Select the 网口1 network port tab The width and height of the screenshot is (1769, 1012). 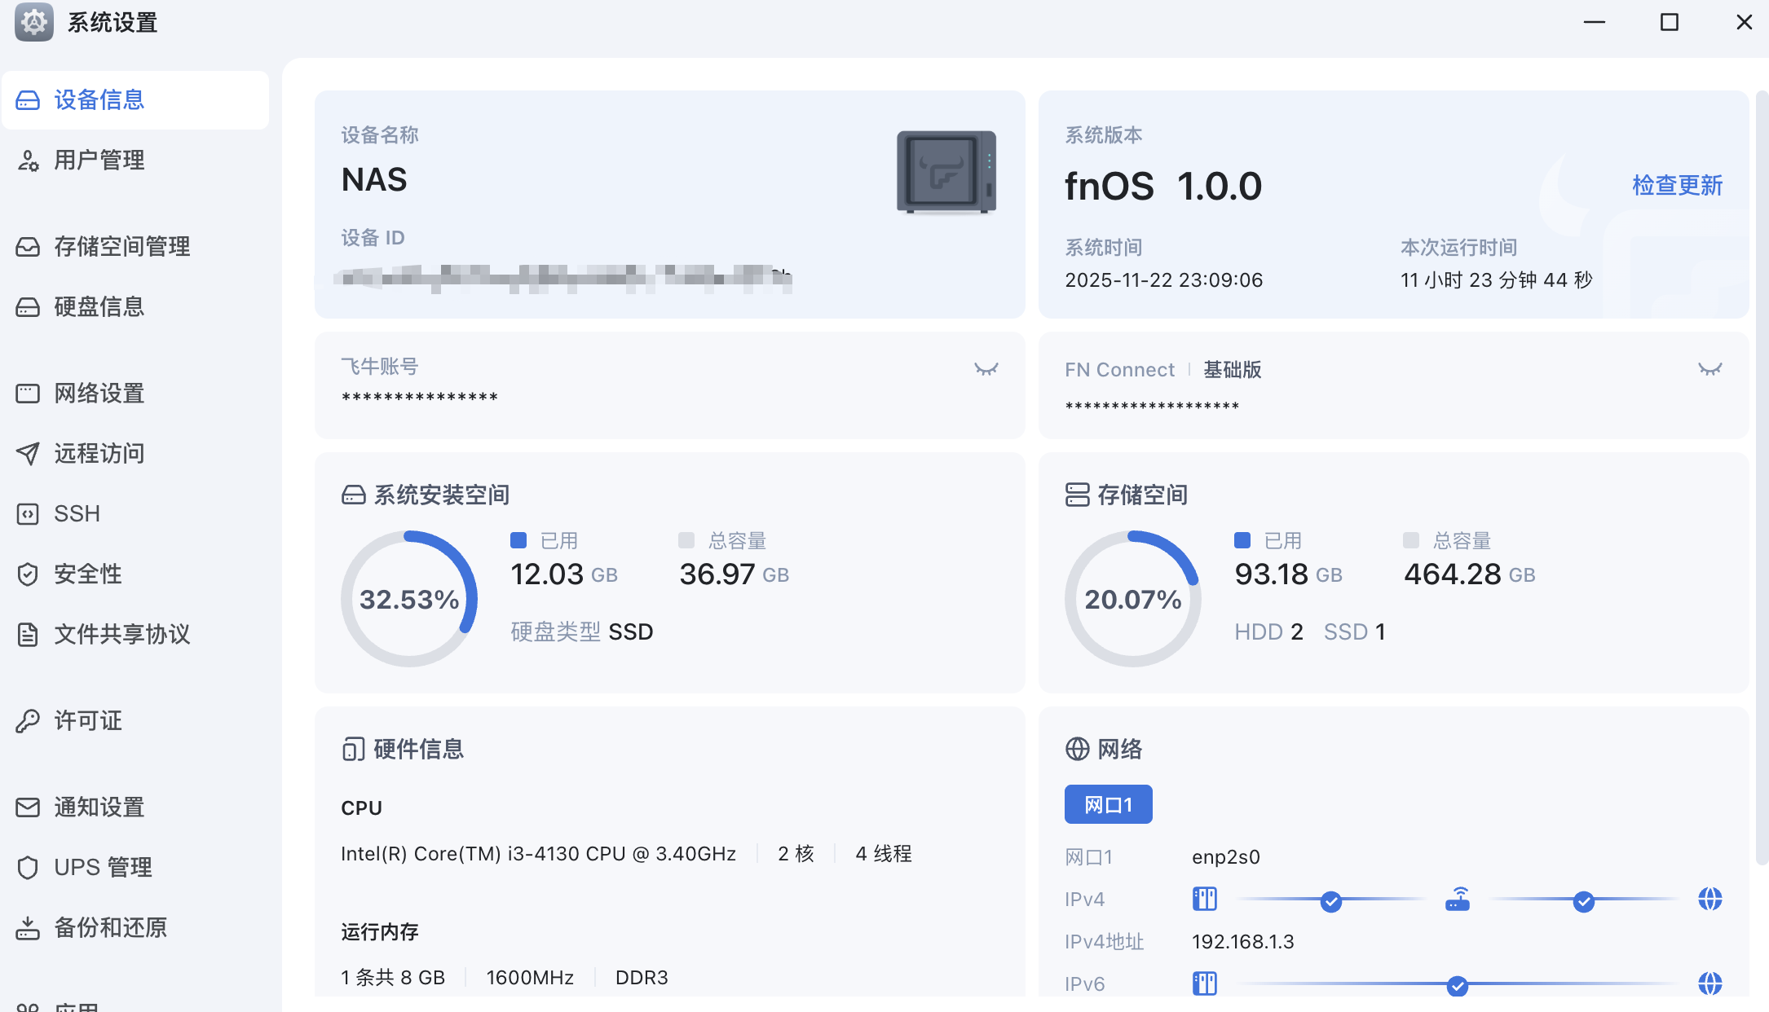(x=1108, y=805)
